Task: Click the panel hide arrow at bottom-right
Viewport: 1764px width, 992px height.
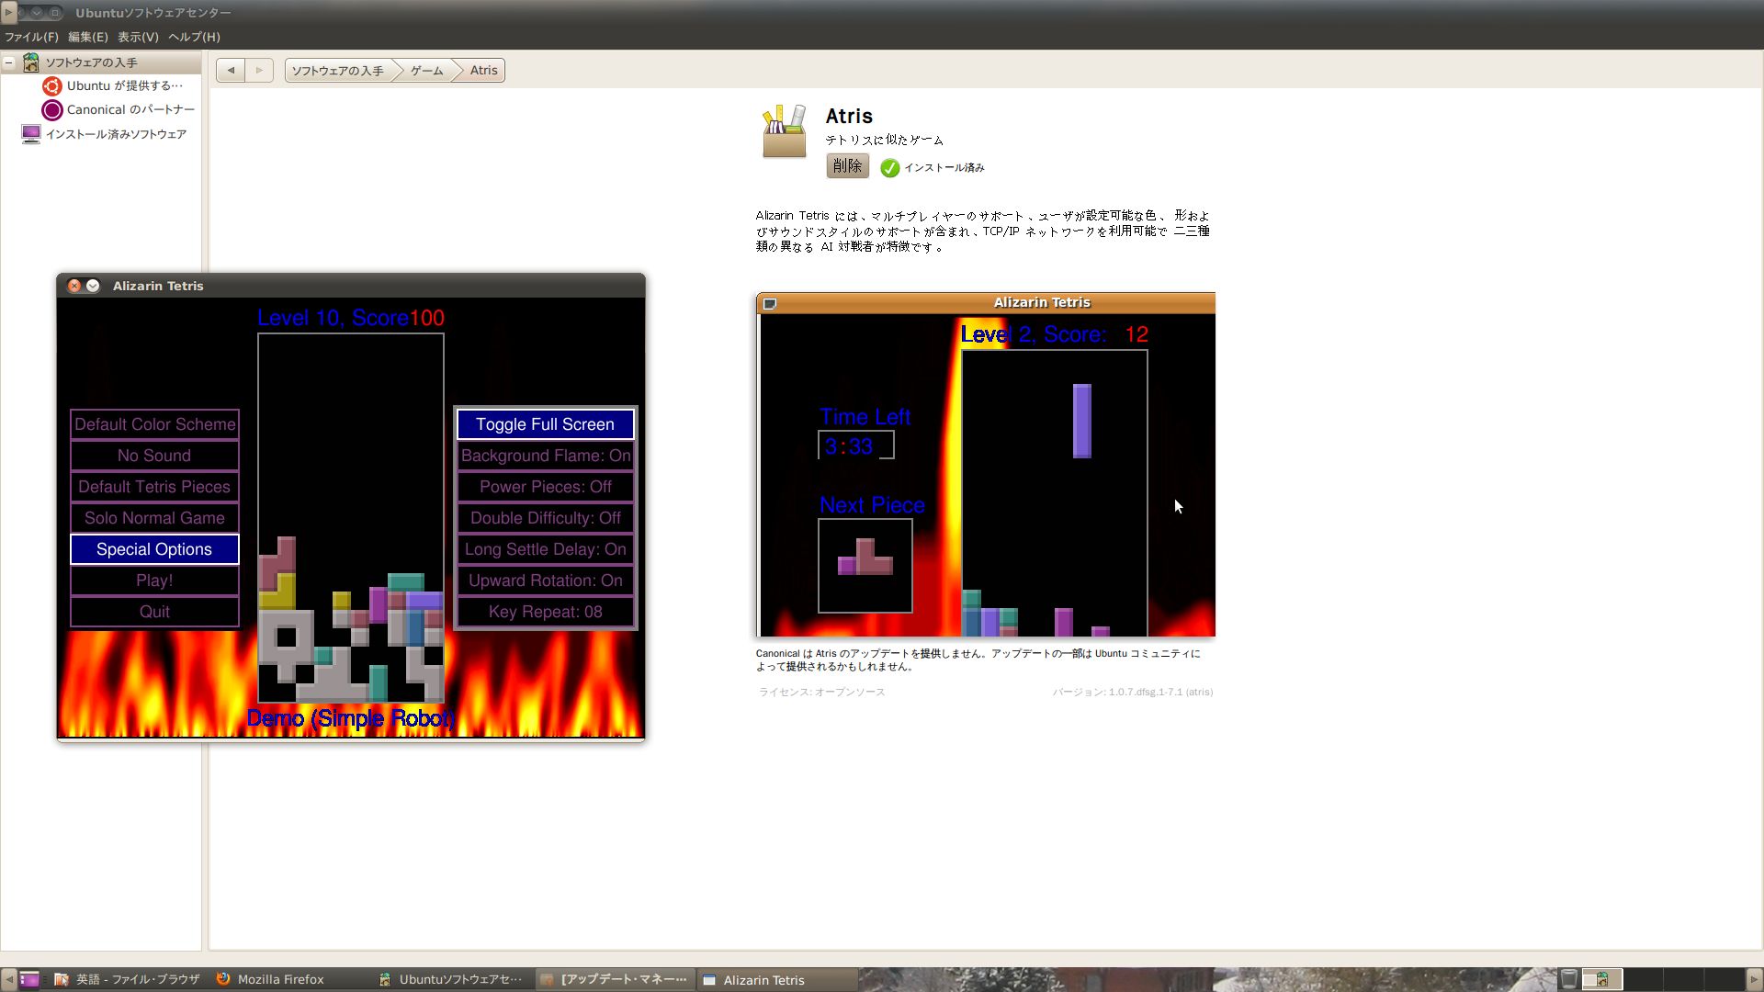Action: coord(1754,979)
